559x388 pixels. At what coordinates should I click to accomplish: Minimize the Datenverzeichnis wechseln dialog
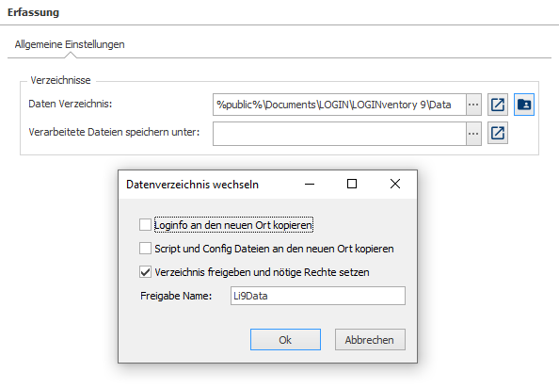coord(310,184)
